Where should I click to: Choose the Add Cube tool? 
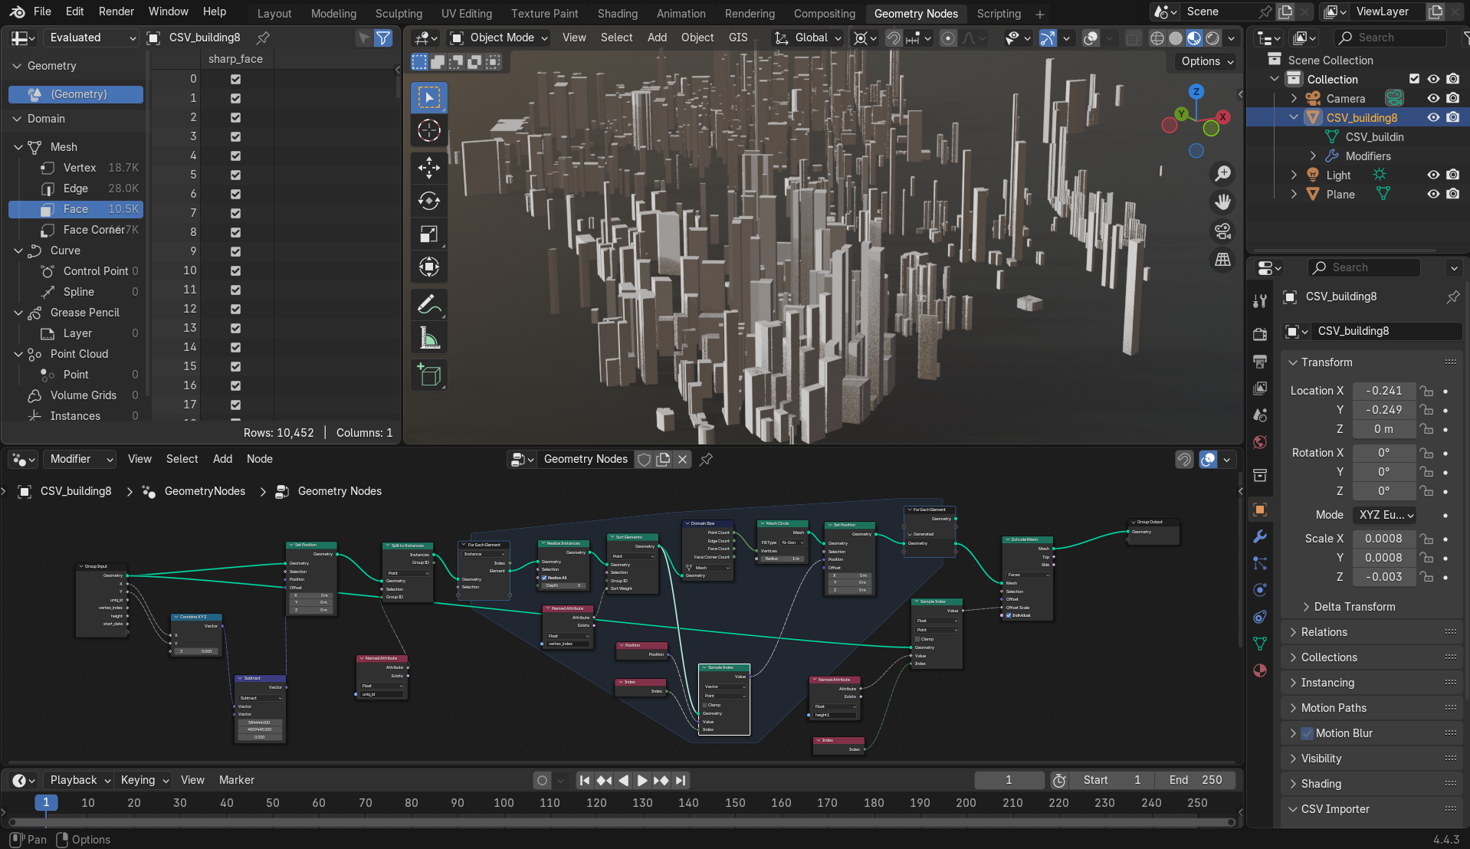tap(429, 375)
